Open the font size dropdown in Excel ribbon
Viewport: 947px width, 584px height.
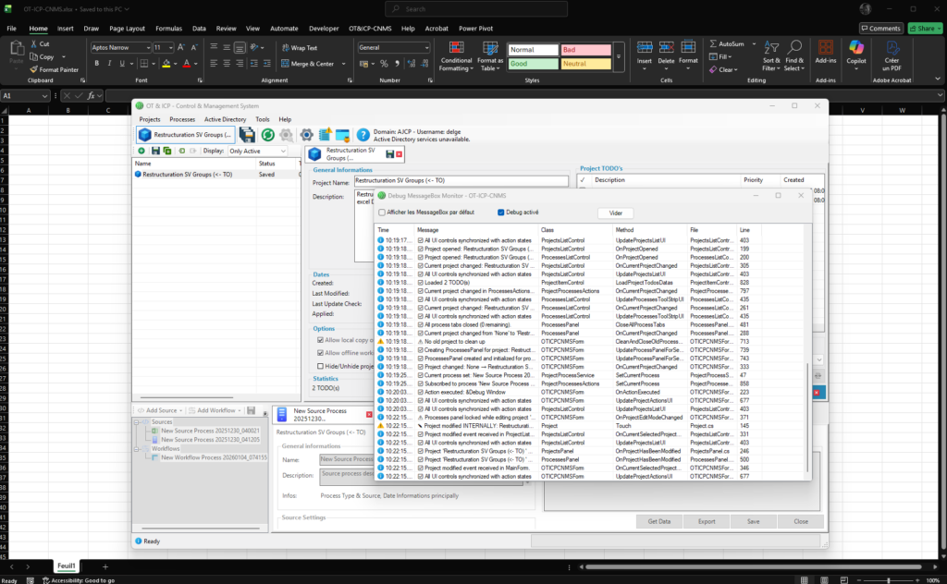point(169,47)
